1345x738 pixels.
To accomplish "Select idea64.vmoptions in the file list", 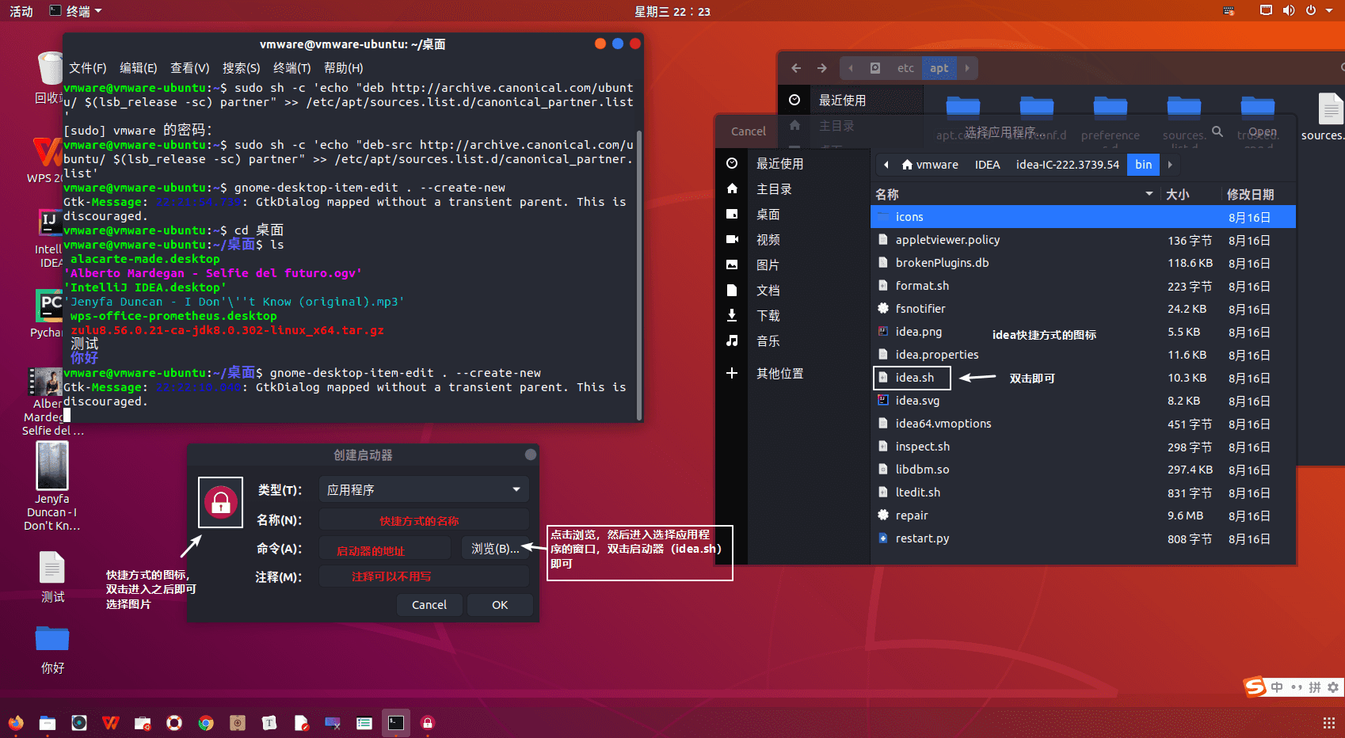I will click(1084, 424).
